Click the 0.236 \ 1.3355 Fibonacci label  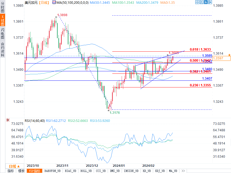(x=200, y=85)
